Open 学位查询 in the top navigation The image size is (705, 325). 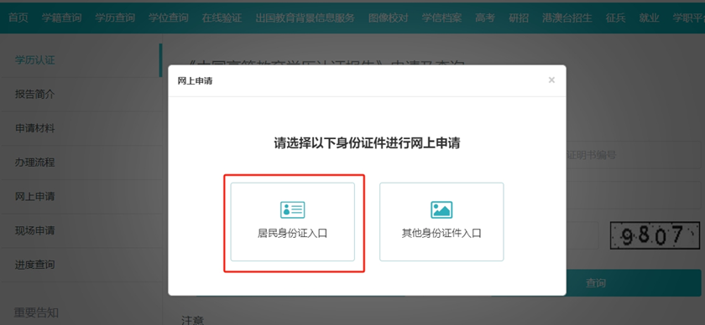[169, 18]
